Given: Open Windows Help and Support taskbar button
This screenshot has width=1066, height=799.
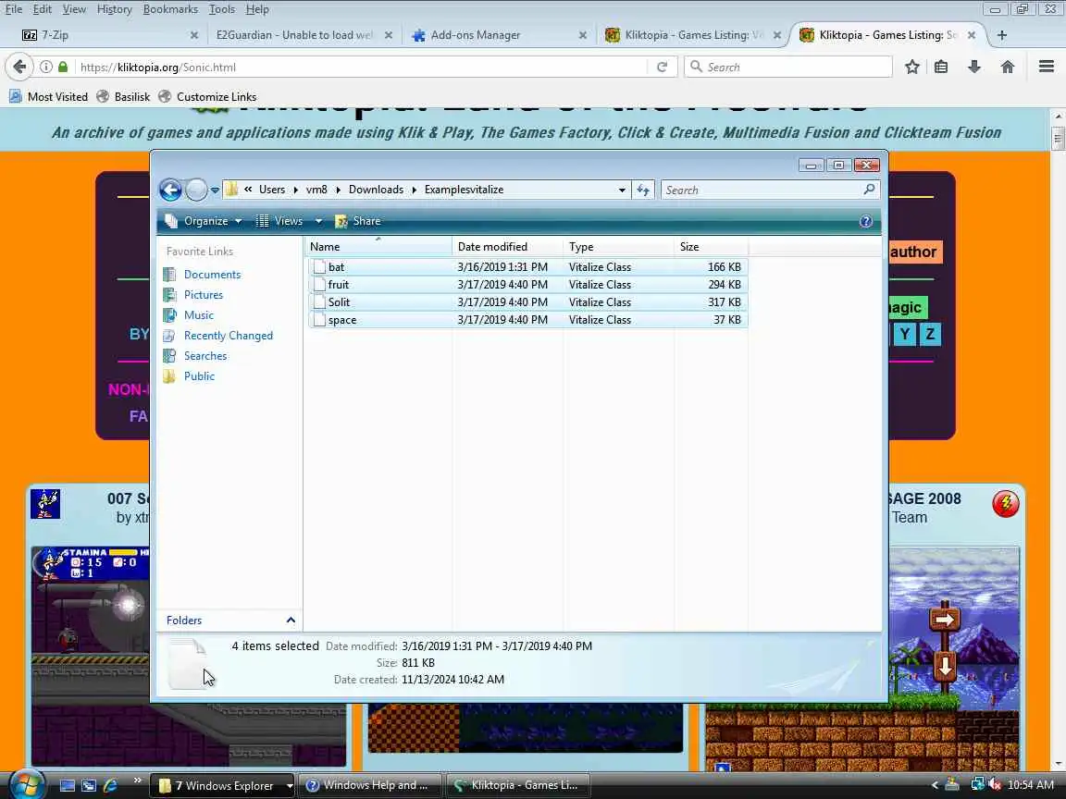Looking at the screenshot, I should 370,785.
